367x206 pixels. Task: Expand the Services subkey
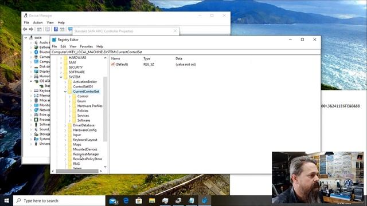tap(70, 116)
